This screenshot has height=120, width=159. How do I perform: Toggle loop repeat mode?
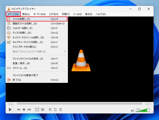click(x=55, y=110)
